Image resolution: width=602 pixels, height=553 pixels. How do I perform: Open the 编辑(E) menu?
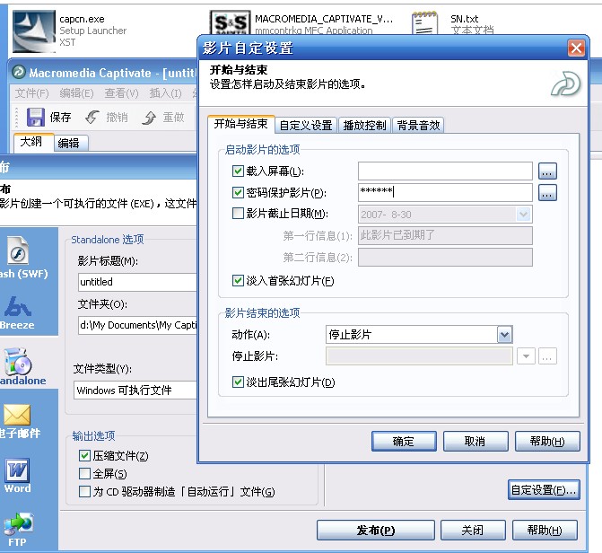[x=76, y=93]
